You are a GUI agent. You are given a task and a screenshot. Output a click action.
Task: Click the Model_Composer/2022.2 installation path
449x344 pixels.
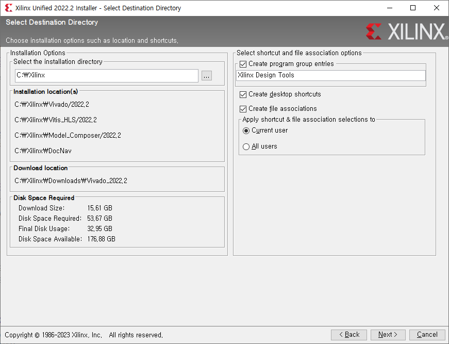(x=68, y=136)
